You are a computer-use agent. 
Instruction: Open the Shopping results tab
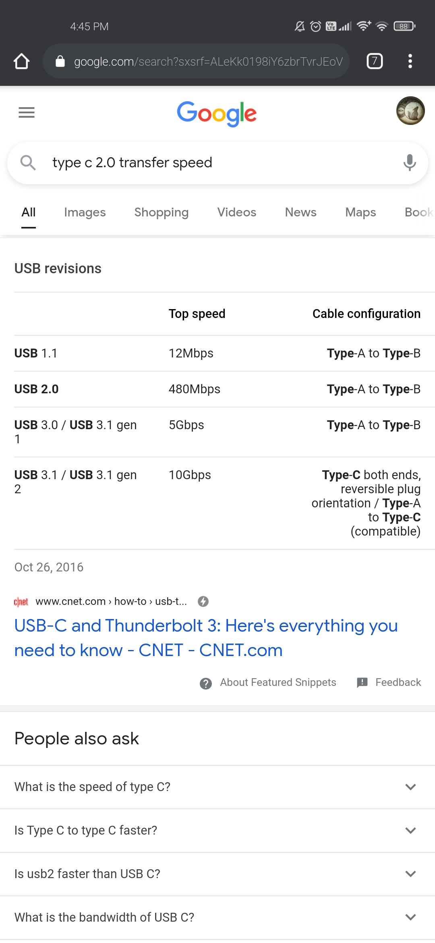(x=161, y=212)
